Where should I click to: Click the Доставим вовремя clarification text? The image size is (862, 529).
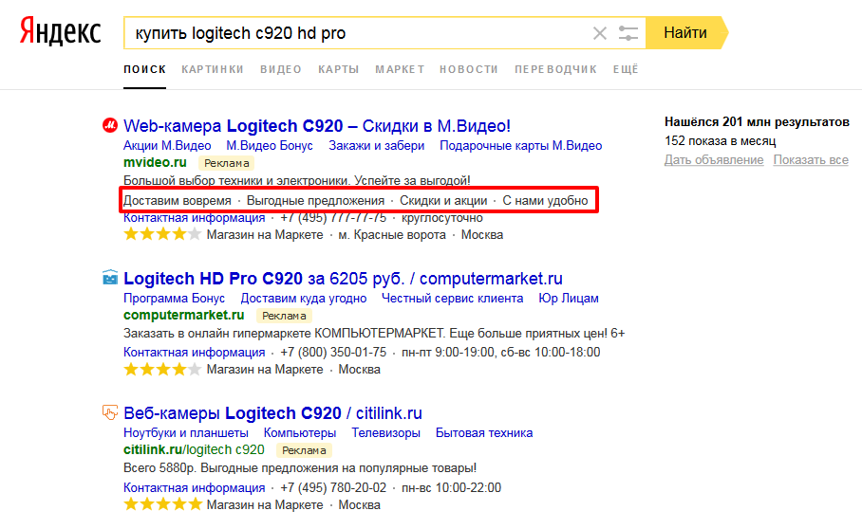pyautogui.click(x=177, y=201)
